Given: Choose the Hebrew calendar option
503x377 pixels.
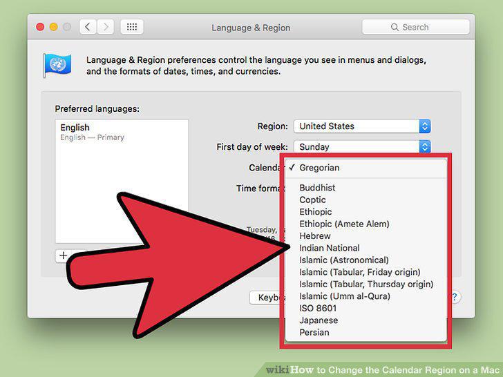Looking at the screenshot, I should click(366, 236).
